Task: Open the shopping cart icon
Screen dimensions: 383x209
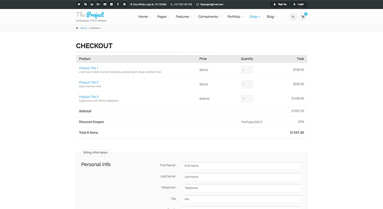Action: pyautogui.click(x=303, y=17)
